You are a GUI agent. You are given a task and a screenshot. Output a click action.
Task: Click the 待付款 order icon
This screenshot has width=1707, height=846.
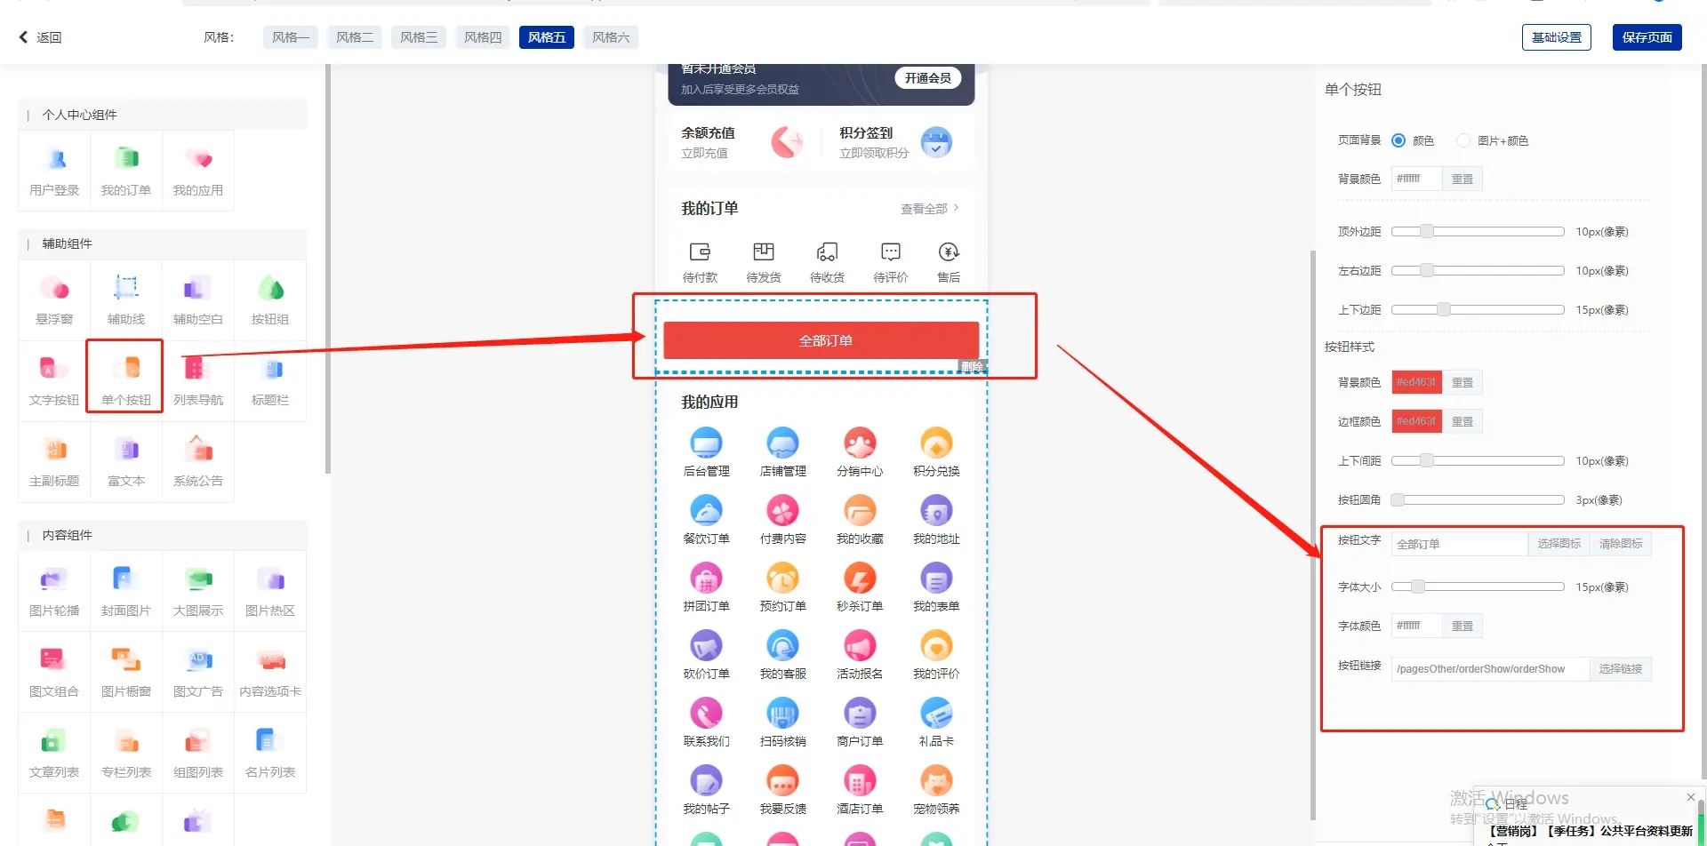(700, 252)
